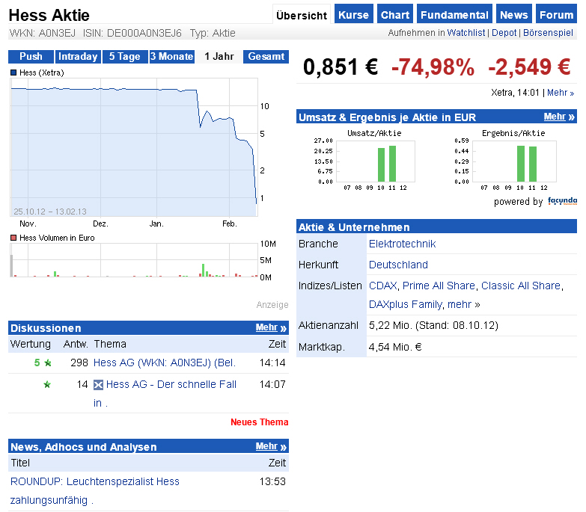Open thread Hess AG - Der schnelle Fall
586x512 pixels.
(x=171, y=384)
